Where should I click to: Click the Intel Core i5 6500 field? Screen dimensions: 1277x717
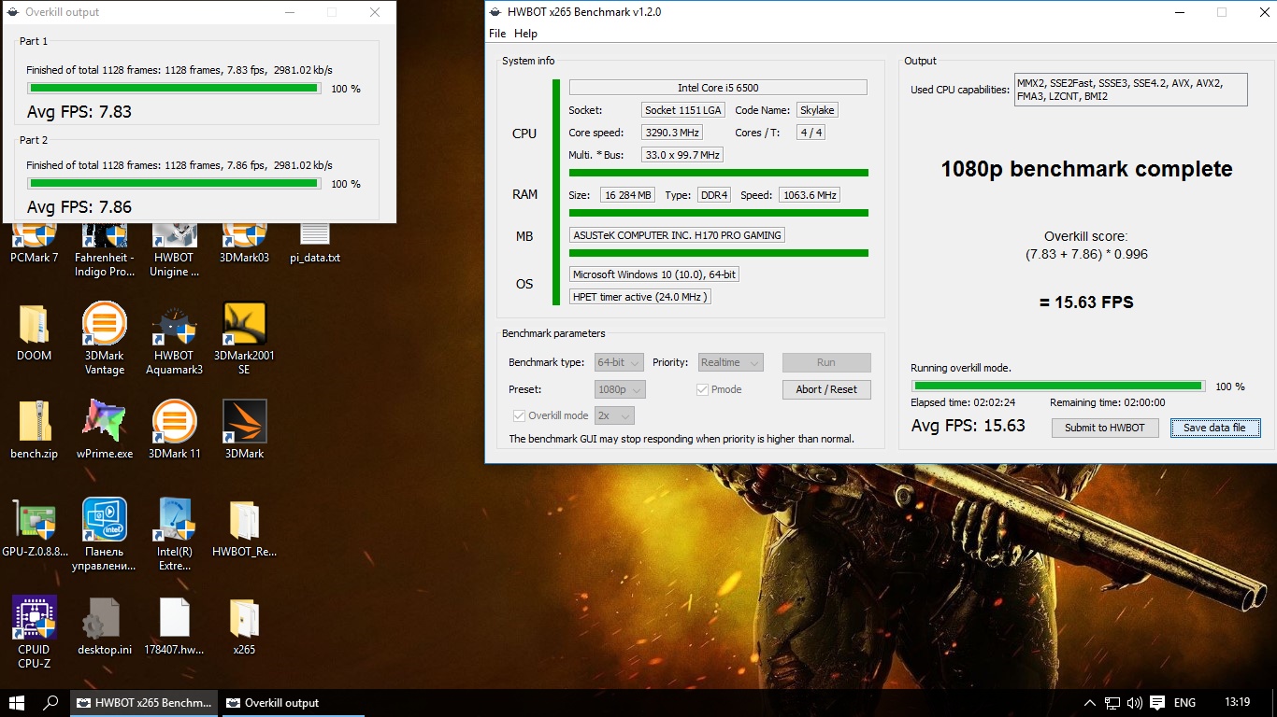pyautogui.click(x=718, y=88)
